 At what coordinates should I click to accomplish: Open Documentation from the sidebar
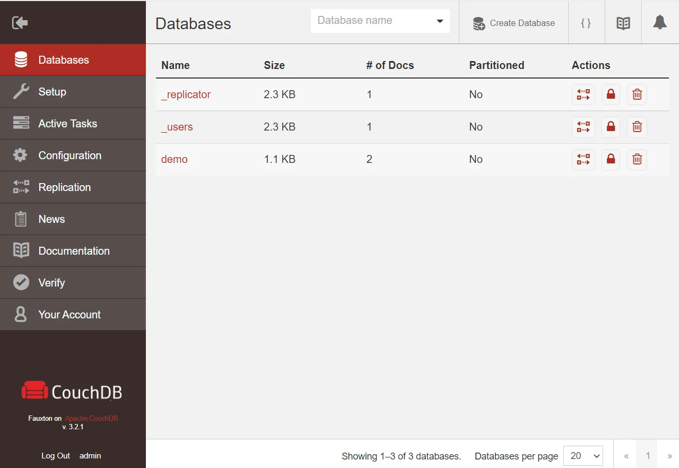coord(73,251)
